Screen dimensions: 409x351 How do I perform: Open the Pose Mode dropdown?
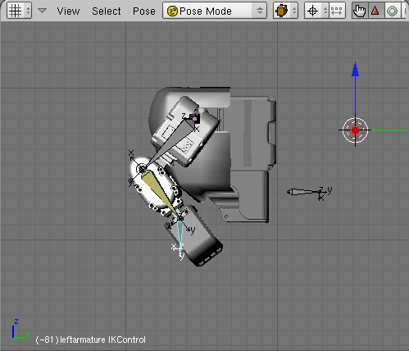215,11
